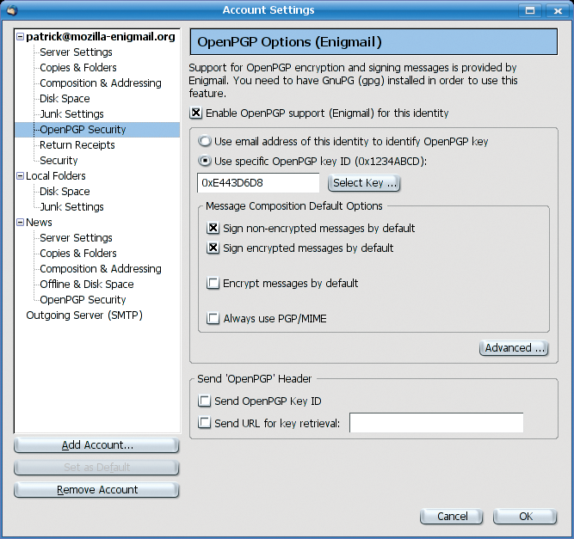
Task: Collapse the Local Folders tree node
Action: click(21, 176)
